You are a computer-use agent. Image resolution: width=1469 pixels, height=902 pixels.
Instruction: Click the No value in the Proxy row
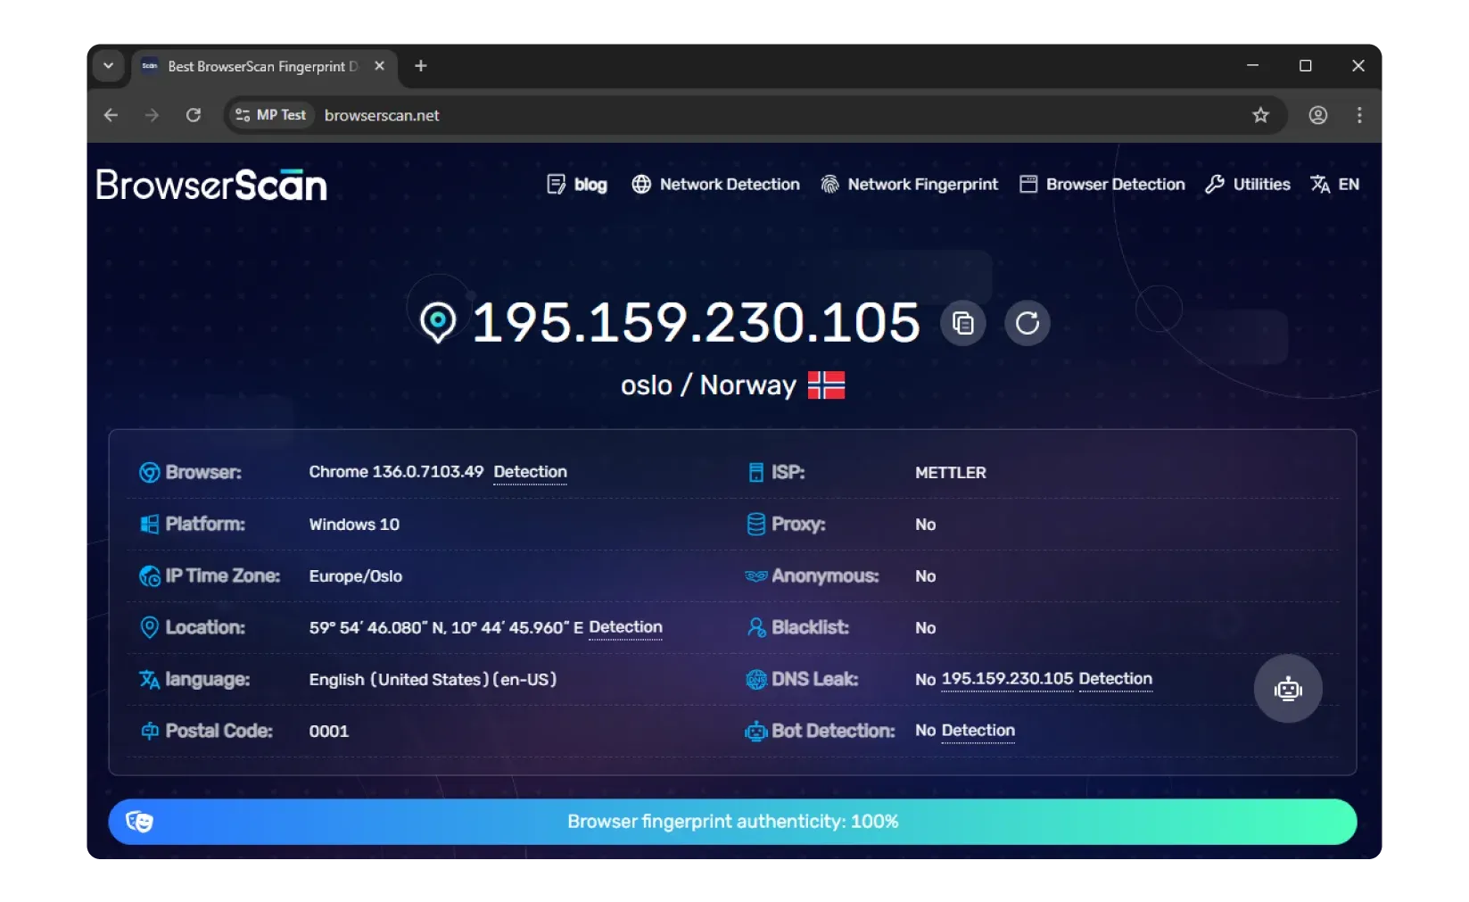926,525
